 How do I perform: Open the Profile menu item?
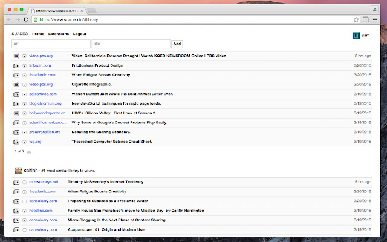38,34
